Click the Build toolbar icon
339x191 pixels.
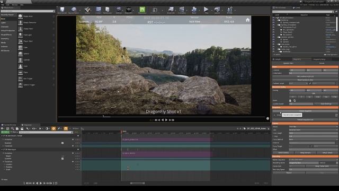194,10
